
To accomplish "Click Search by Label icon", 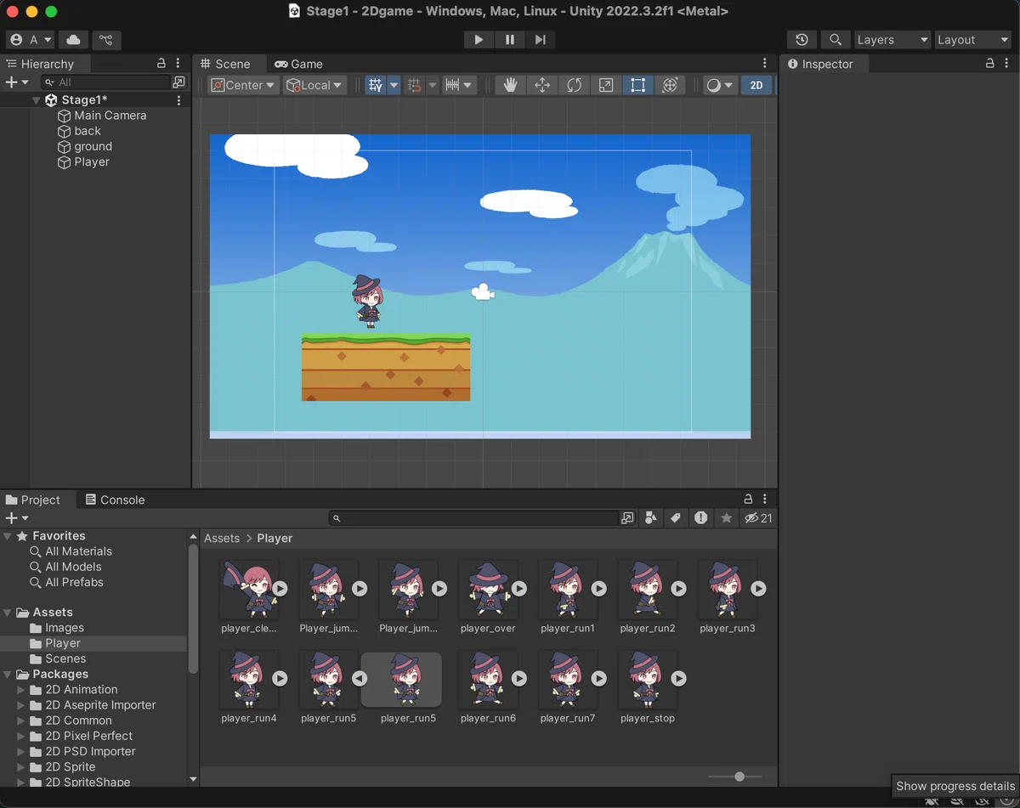I will click(676, 517).
